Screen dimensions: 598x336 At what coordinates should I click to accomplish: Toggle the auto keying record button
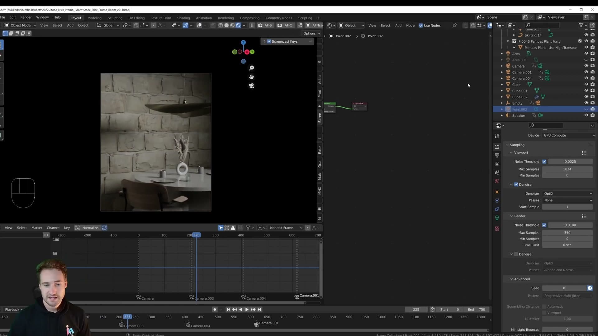point(215,310)
